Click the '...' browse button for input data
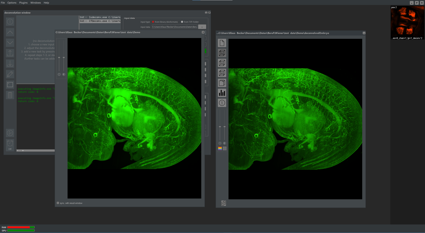The image size is (425, 233). (202, 27)
